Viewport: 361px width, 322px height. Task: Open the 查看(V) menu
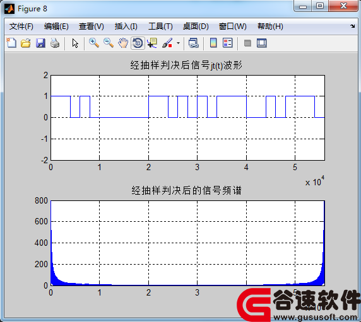tap(91, 26)
